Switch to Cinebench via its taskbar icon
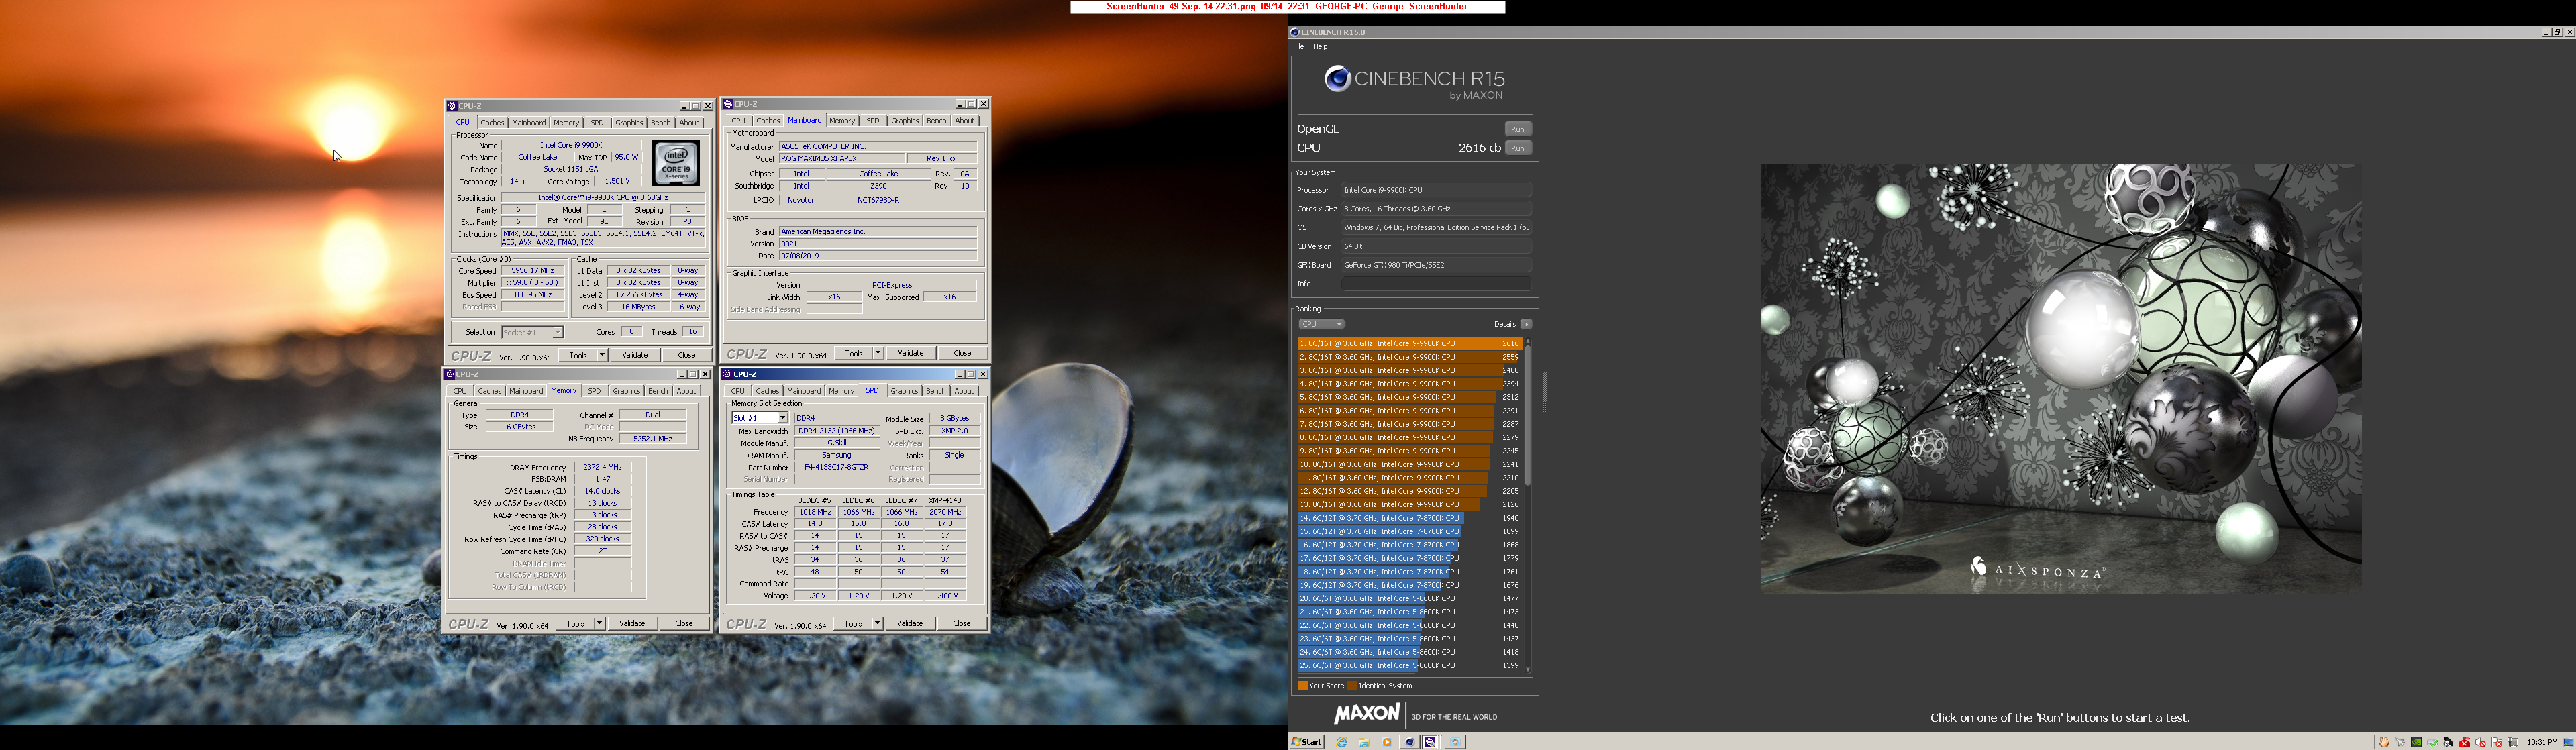This screenshot has height=750, width=2576. pyautogui.click(x=1409, y=742)
